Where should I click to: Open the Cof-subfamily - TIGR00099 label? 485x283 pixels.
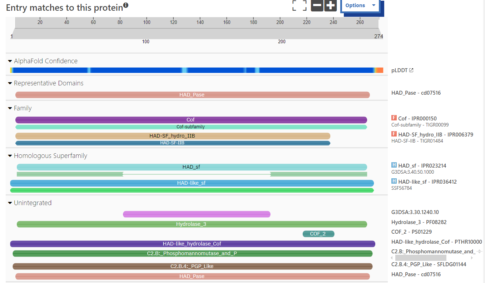[420, 125]
